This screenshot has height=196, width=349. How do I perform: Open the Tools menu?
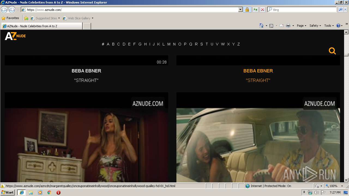point(329,26)
